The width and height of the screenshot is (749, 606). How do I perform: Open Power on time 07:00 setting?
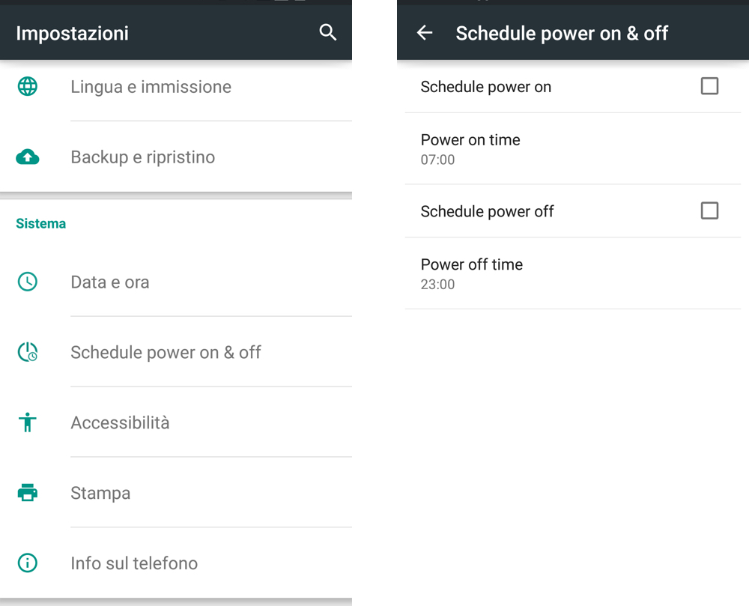pyautogui.click(x=470, y=148)
